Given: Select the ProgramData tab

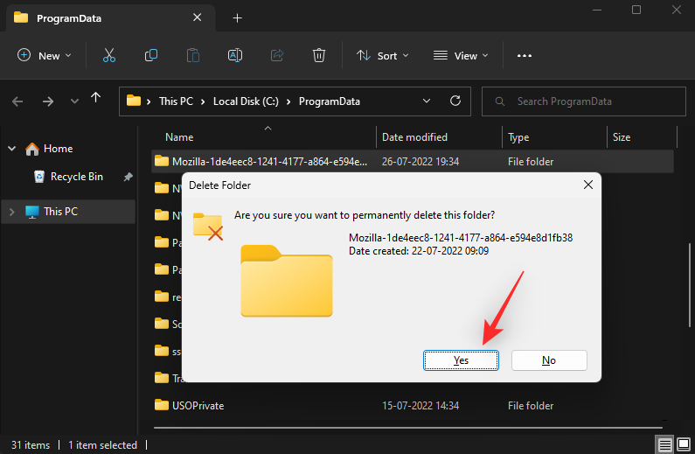Looking at the screenshot, I should click(x=111, y=18).
